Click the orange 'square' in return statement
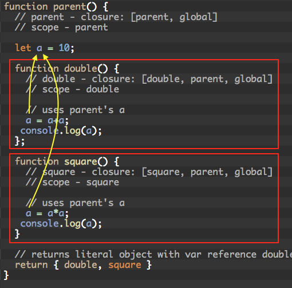Viewport: 292px width, 288px height. click(125, 266)
